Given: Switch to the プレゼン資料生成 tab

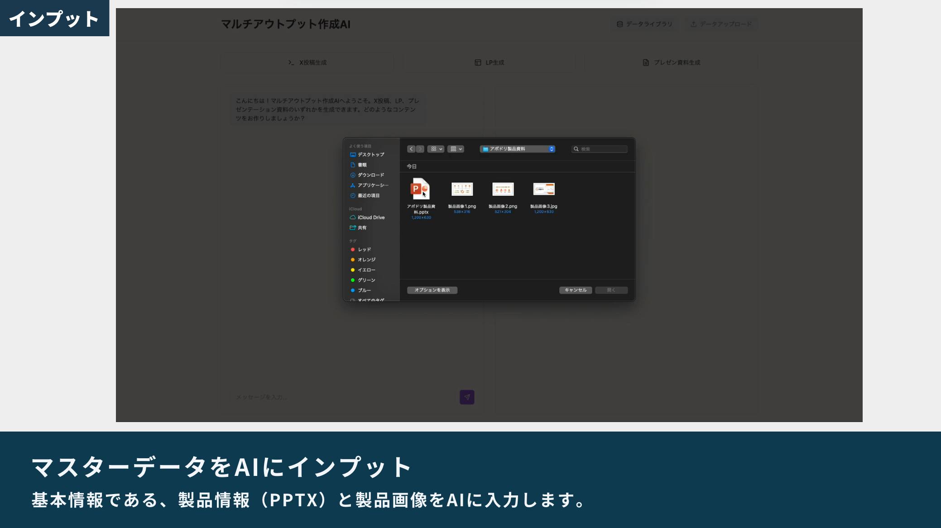Looking at the screenshot, I should tap(672, 62).
